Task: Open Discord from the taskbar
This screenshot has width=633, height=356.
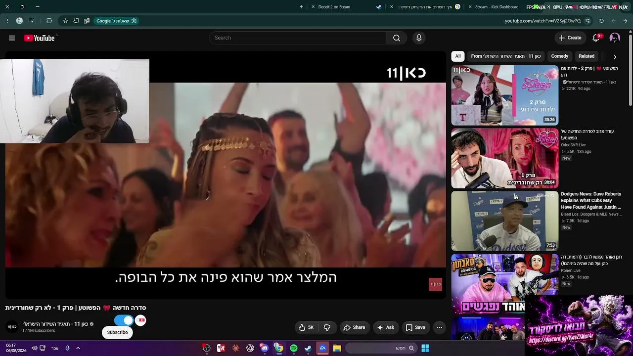Action: coord(265,348)
